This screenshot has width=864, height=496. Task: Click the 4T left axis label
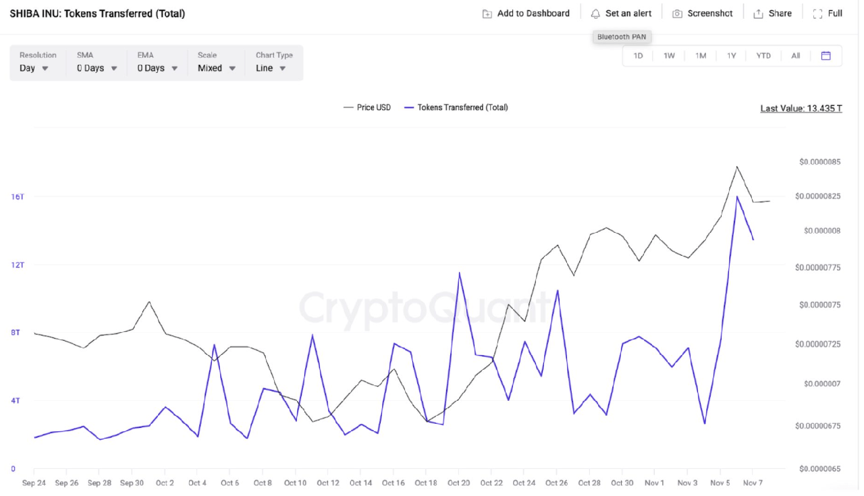tap(16, 401)
